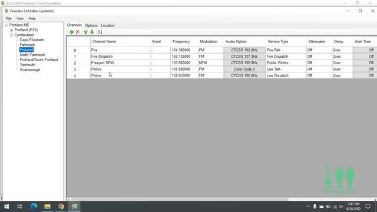Select Freeport in the tree
This screenshot has height=212, width=377.
[x=27, y=49]
